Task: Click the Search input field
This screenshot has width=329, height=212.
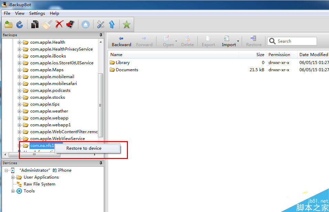Action: tap(292, 41)
